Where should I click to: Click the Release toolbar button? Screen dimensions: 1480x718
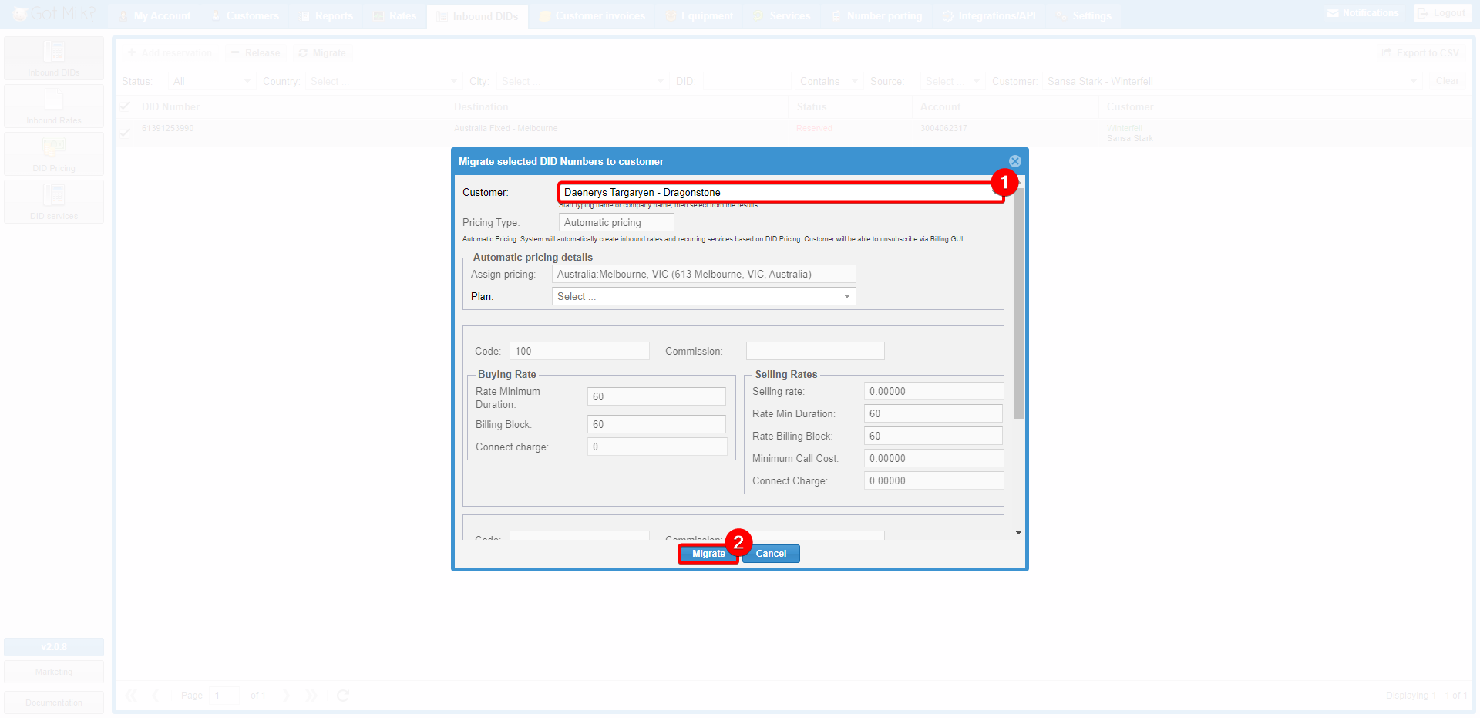[256, 53]
